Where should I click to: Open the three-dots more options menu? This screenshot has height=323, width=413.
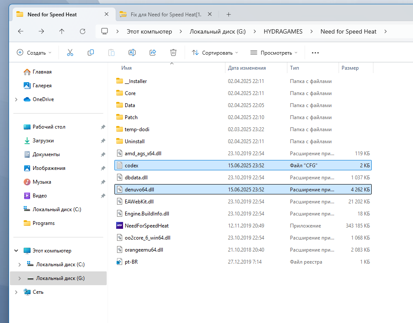(x=315, y=53)
